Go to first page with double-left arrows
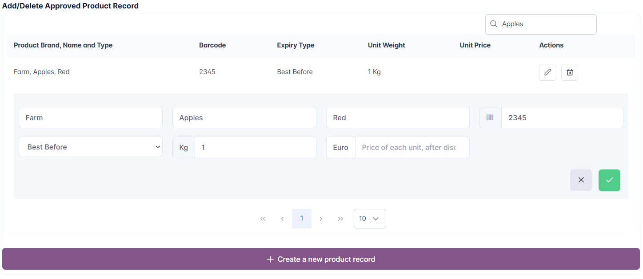This screenshot has width=643, height=279. [263, 219]
